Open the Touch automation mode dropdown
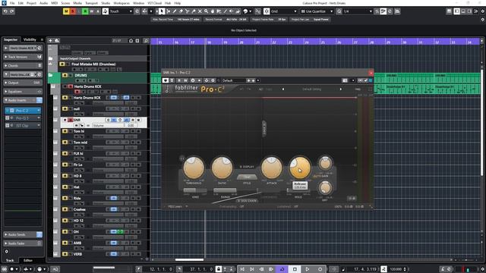Image resolution: width=486 pixels, height=273 pixels. (x=121, y=11)
